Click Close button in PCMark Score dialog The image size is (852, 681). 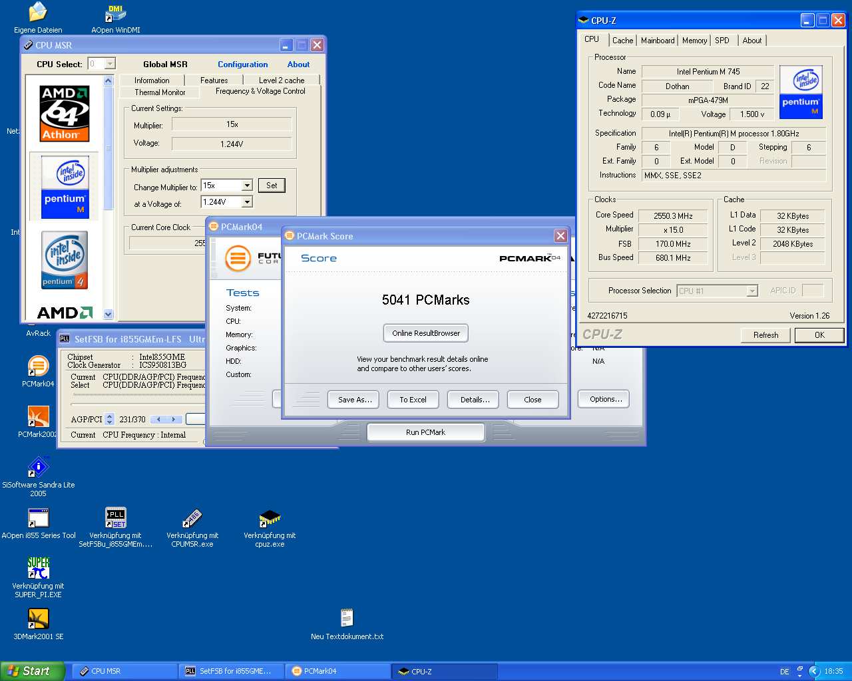pos(532,400)
